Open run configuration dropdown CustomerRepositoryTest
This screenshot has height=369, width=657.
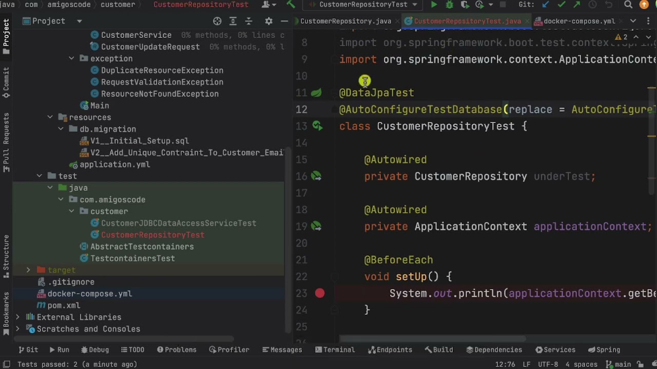[363, 5]
